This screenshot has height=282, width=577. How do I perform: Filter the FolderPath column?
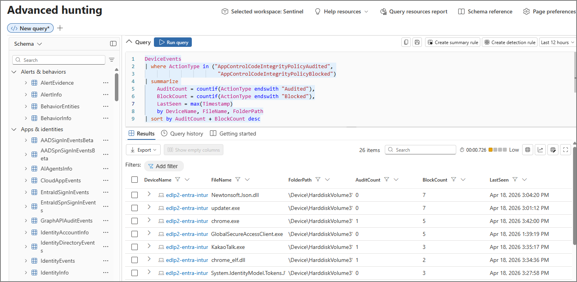(318, 180)
